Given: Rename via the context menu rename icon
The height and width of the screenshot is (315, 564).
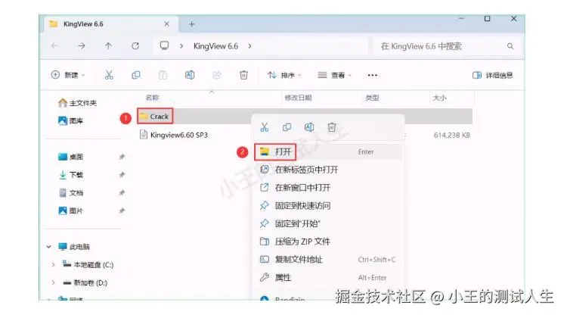Looking at the screenshot, I should 309,127.
